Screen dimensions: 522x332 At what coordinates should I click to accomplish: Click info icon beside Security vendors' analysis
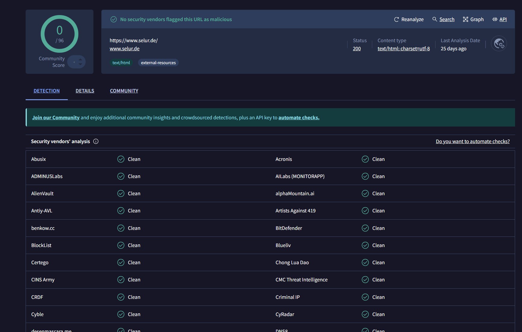click(96, 141)
